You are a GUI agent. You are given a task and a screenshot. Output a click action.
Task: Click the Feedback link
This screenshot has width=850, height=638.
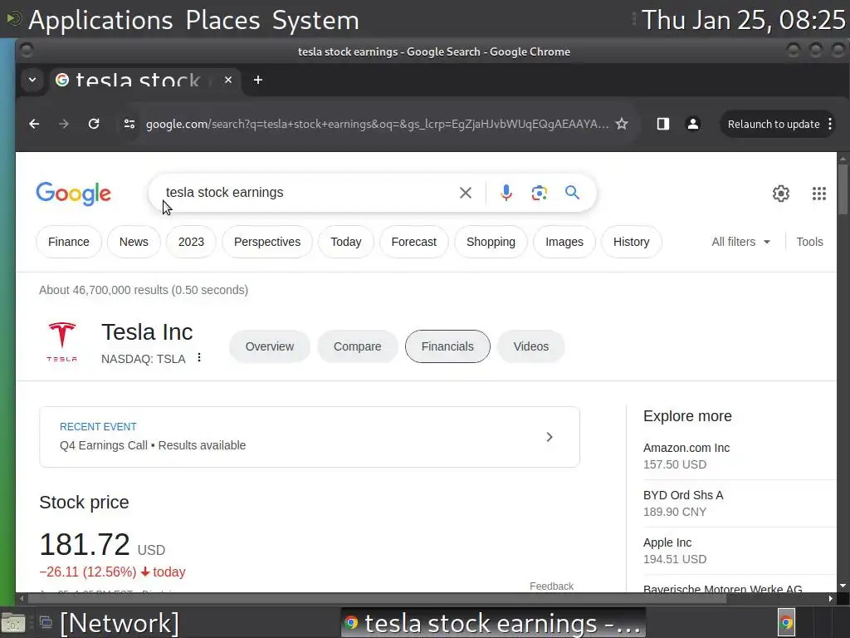click(x=551, y=586)
